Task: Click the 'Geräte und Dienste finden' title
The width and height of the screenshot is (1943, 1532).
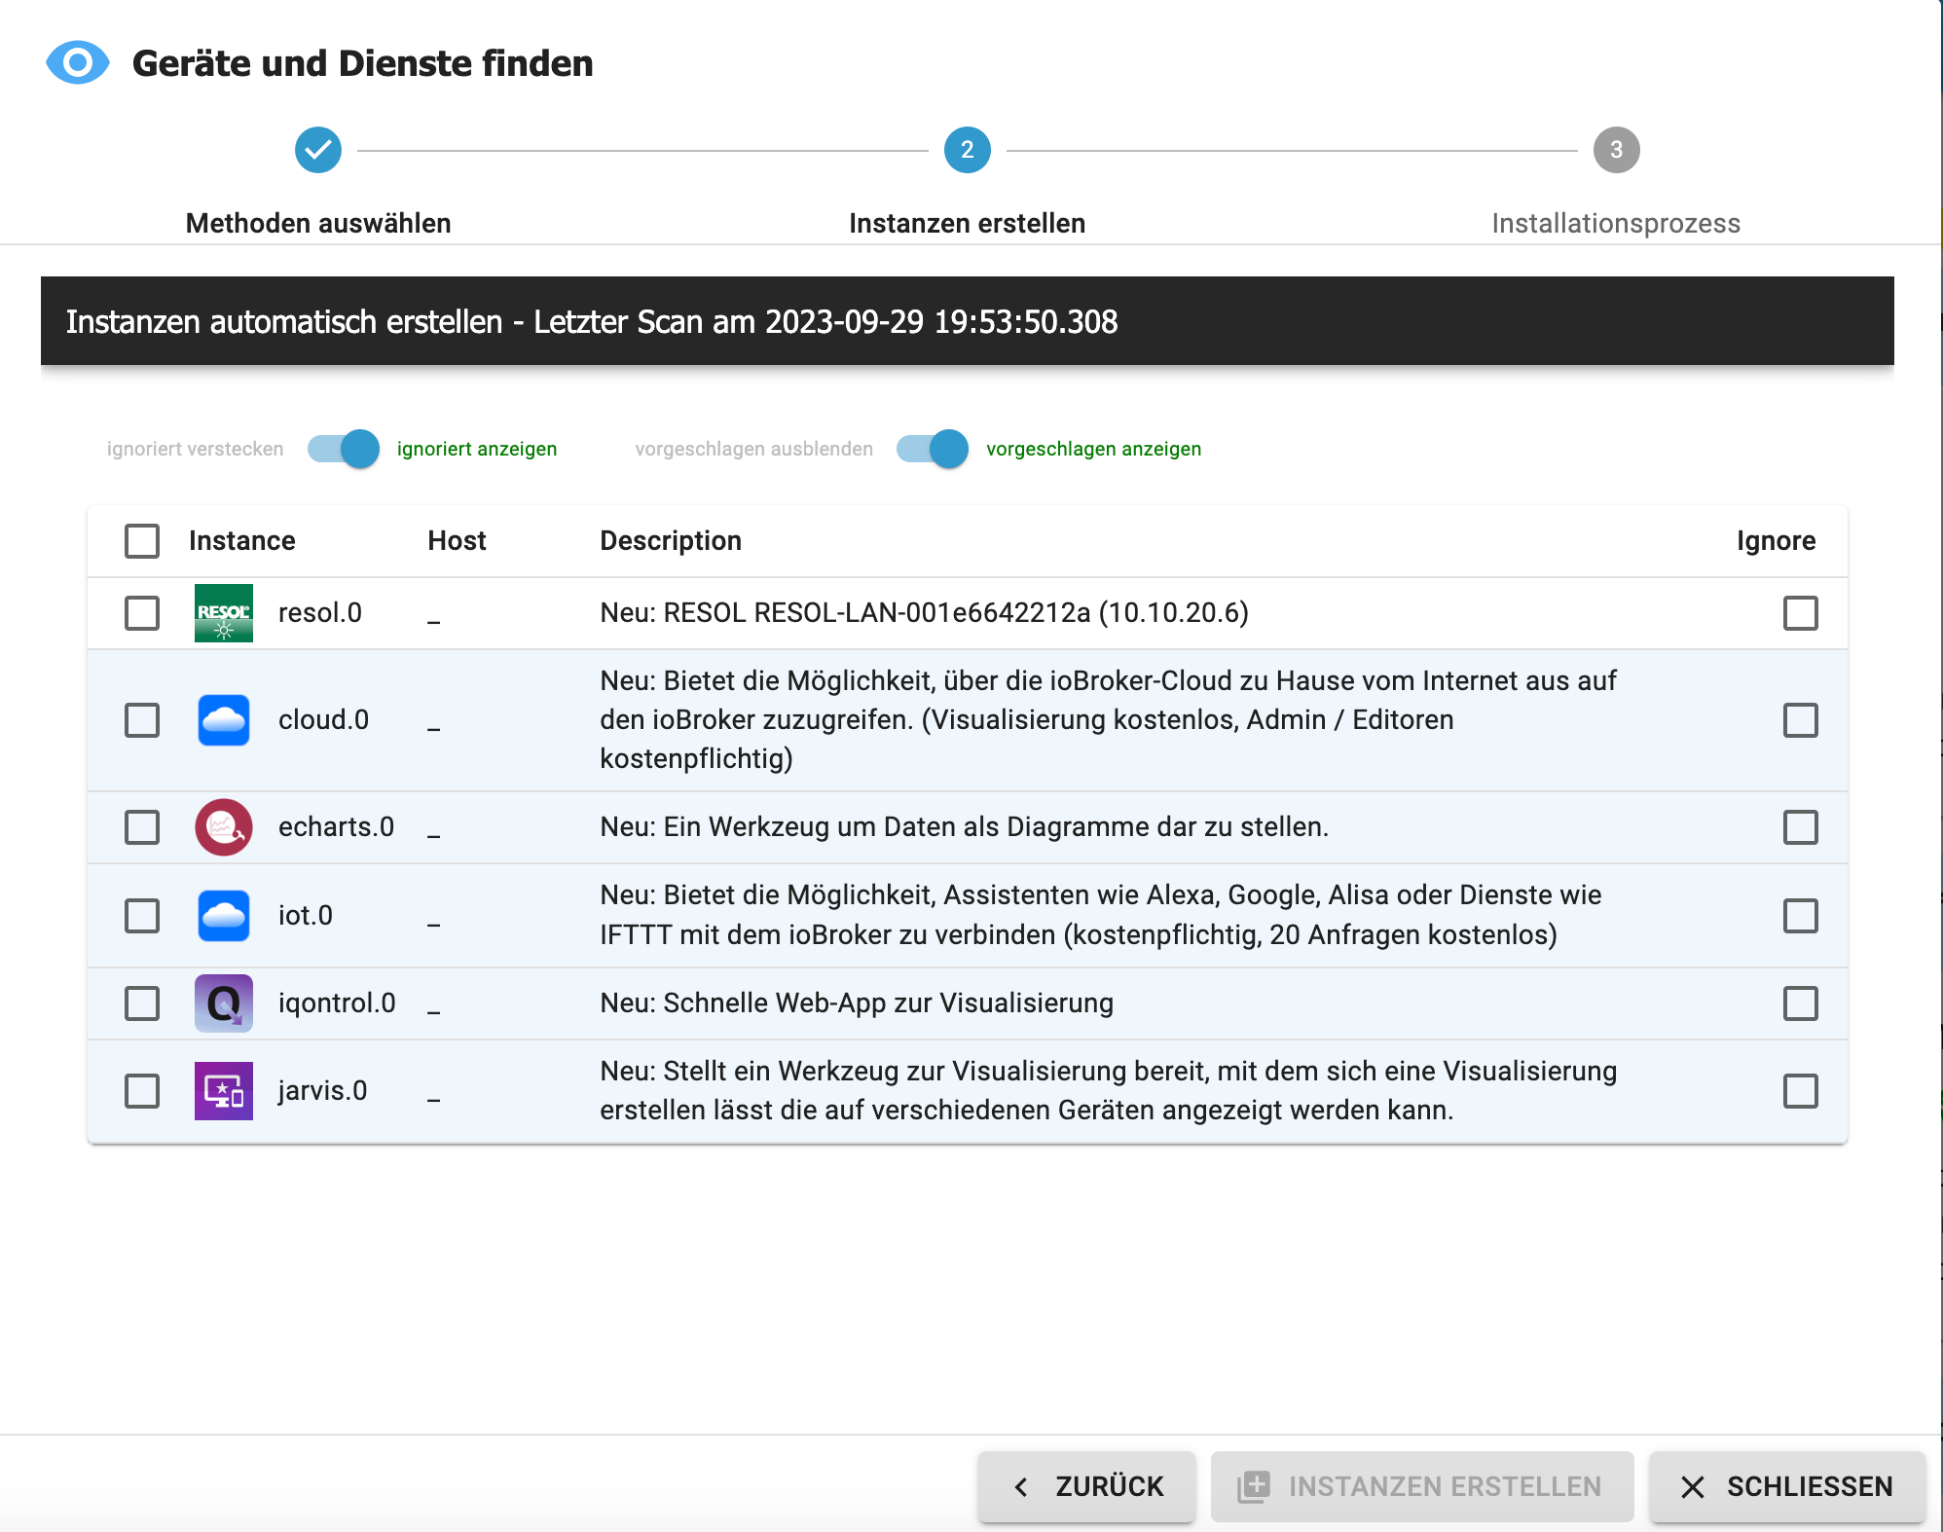Action: point(363,63)
